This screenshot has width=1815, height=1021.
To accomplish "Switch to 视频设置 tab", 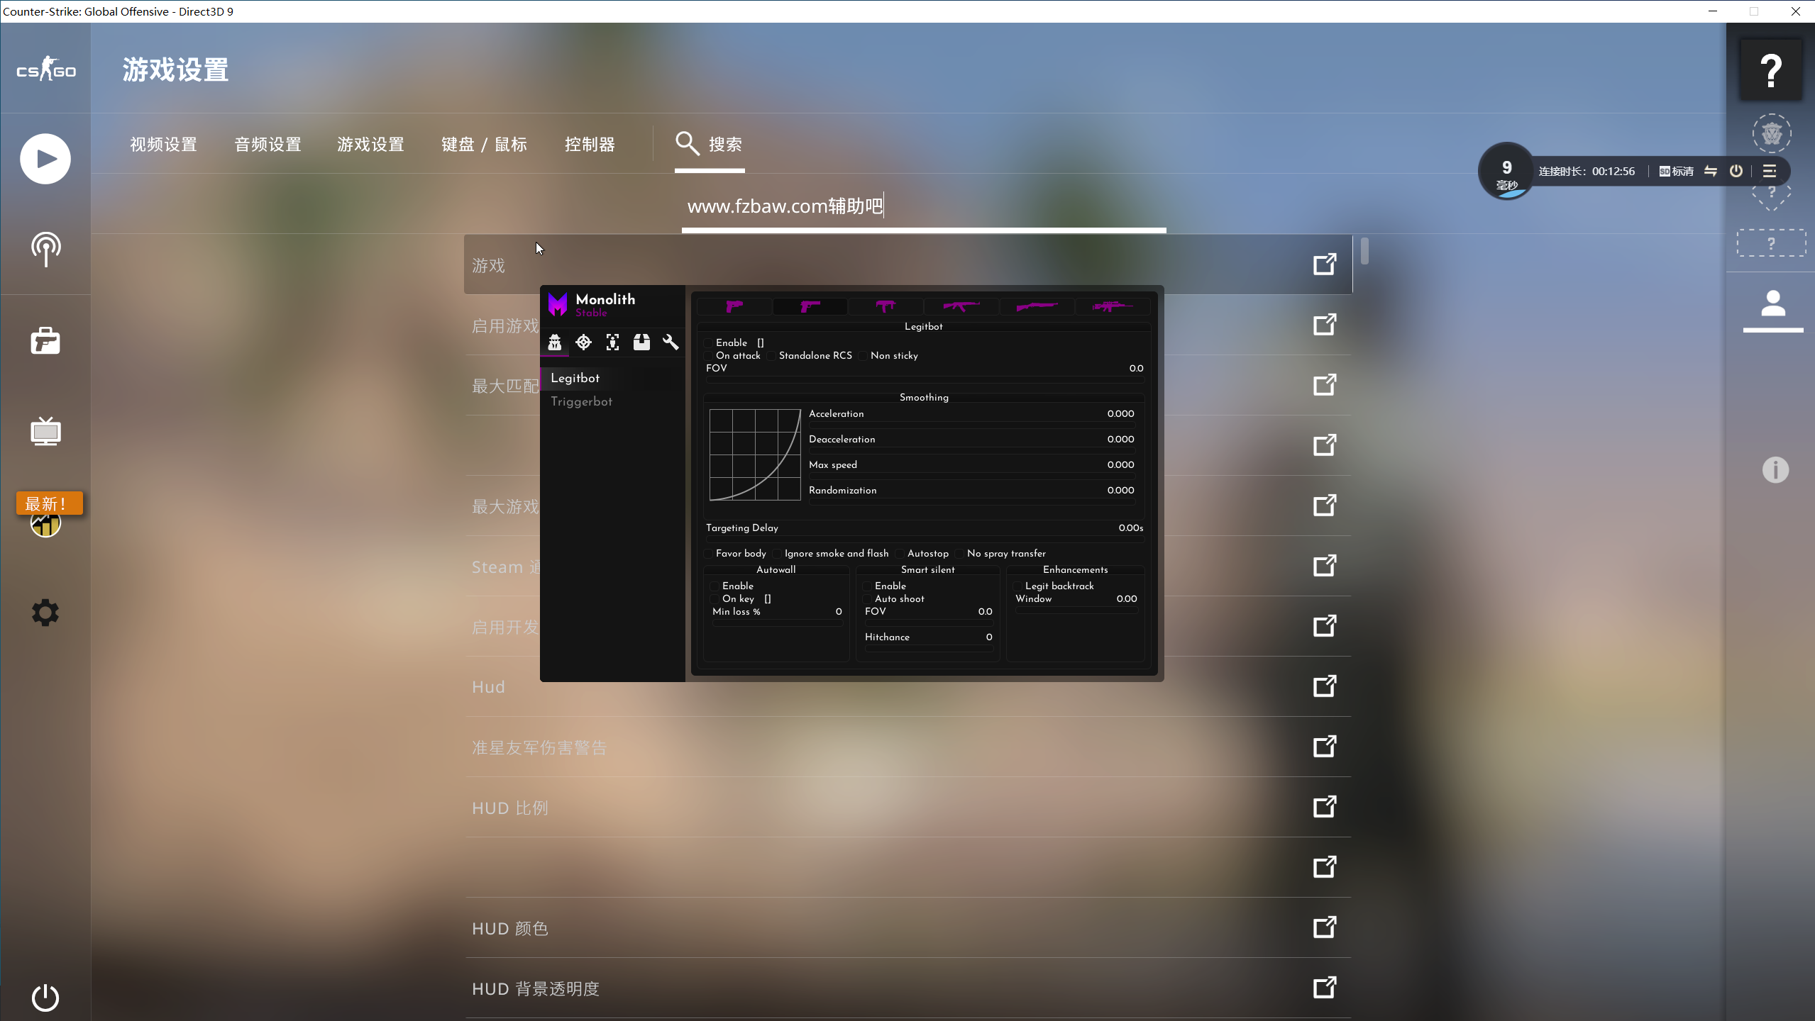I will click(x=163, y=145).
